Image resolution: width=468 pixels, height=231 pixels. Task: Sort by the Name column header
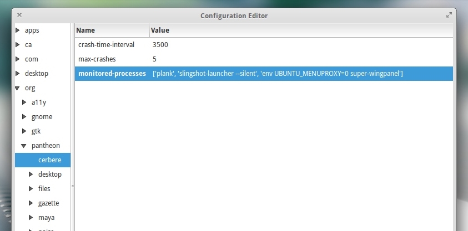112,30
